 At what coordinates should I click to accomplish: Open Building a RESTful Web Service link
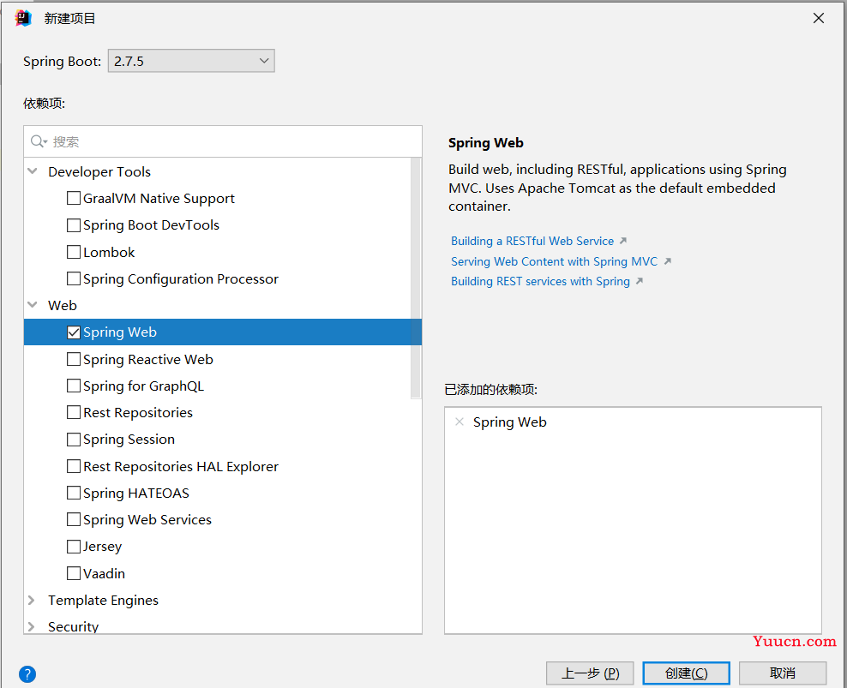point(532,241)
